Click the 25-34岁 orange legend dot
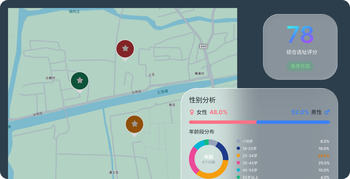The width and height of the screenshot is (350, 179). pyautogui.click(x=238, y=156)
